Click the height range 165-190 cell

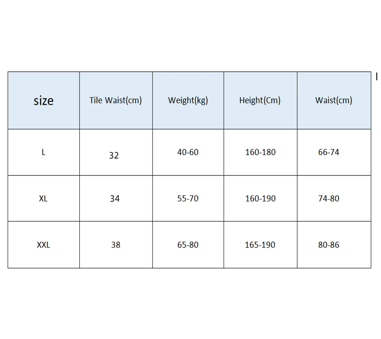(260, 245)
